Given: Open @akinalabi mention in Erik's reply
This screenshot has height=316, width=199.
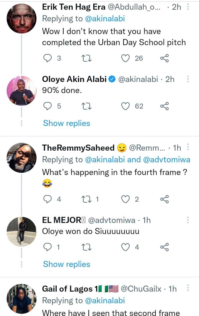Looking at the screenshot, I should [105, 19].
